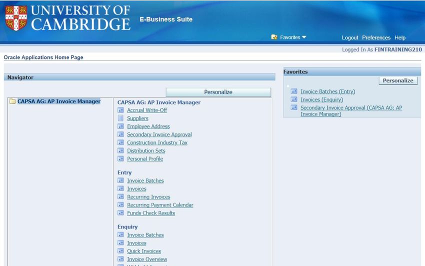Click the icon beside Invoices under Entry
Screen dimensions: 425x266
coord(120,188)
